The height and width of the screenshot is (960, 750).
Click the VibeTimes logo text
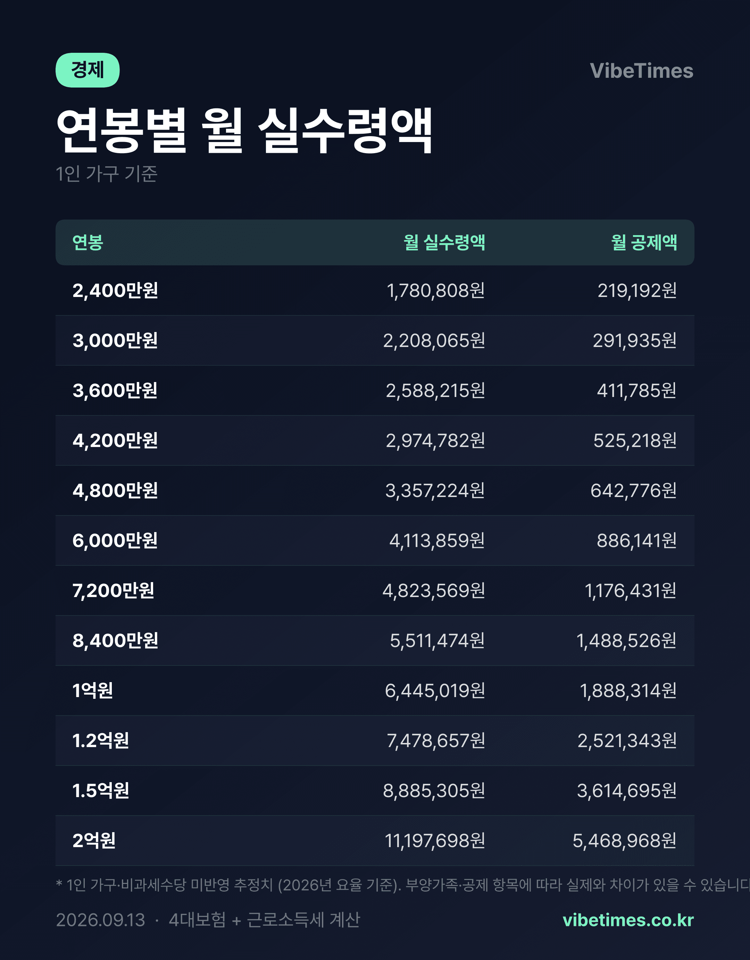click(x=641, y=71)
